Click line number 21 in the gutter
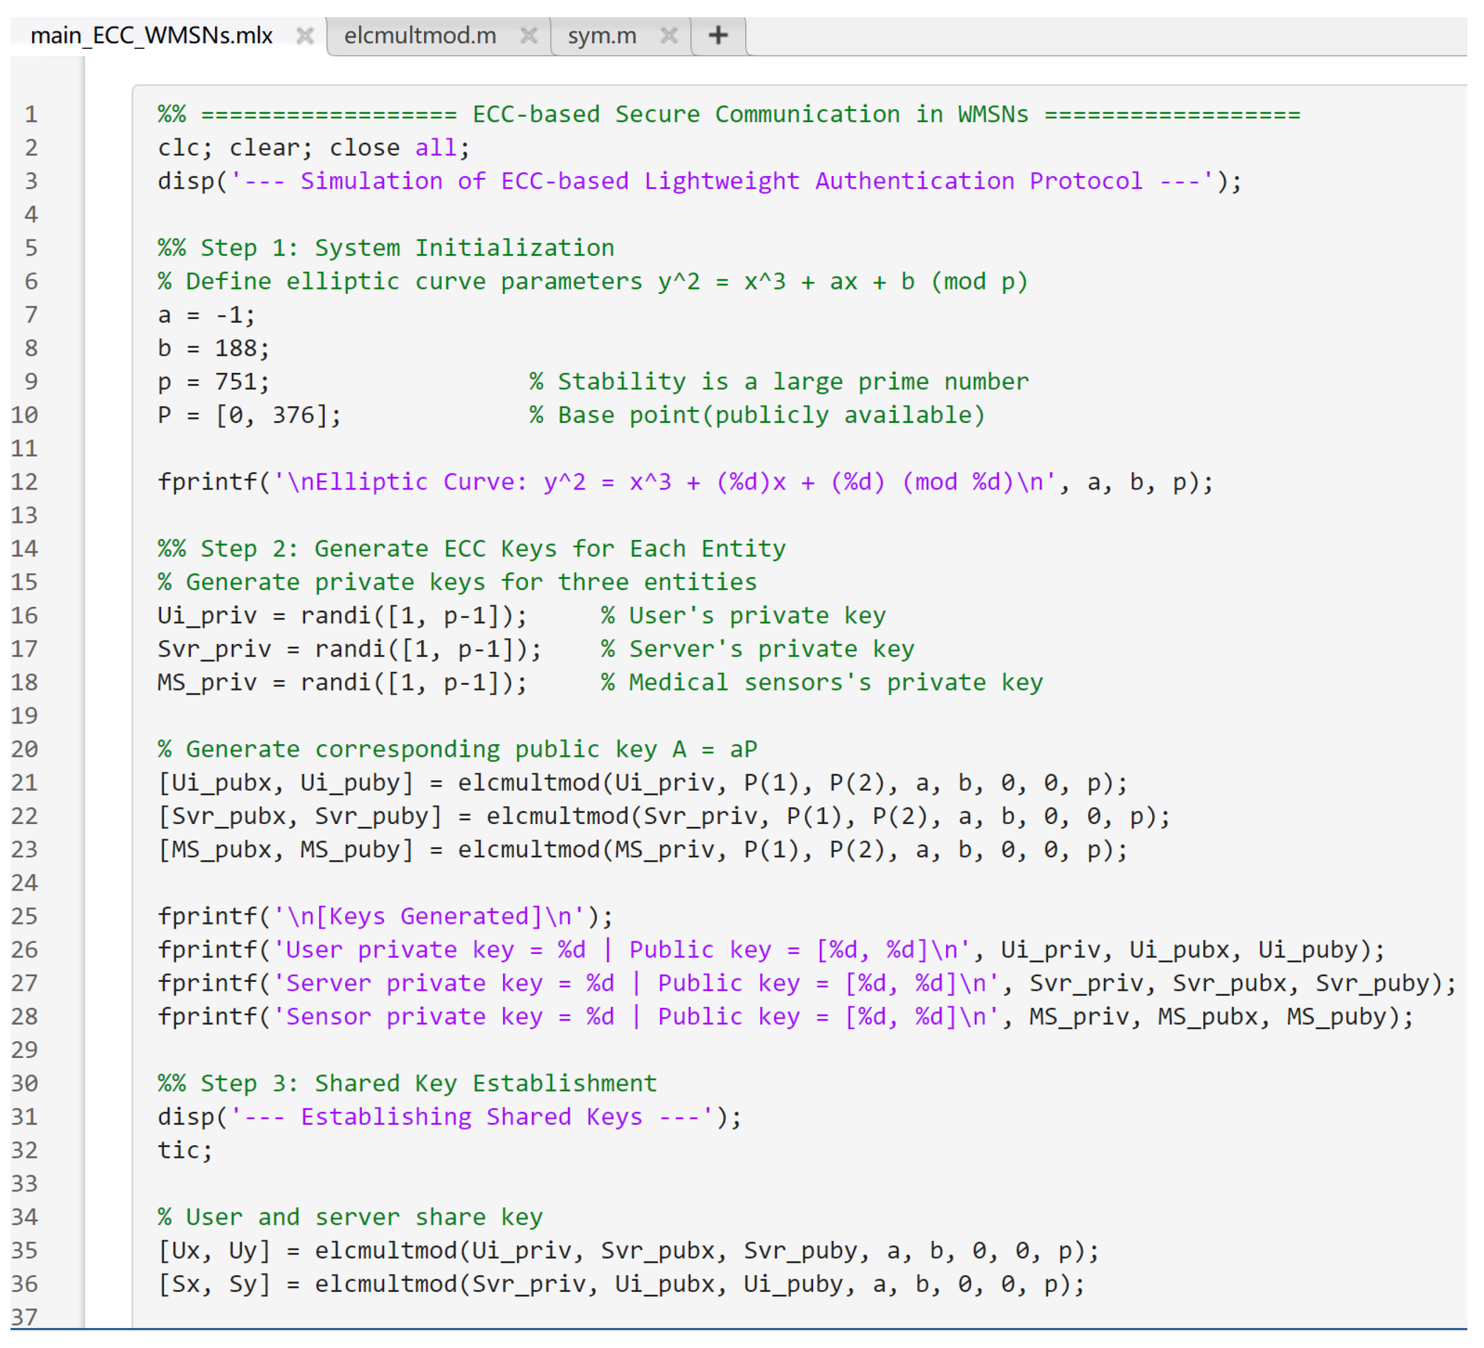 [x=24, y=782]
